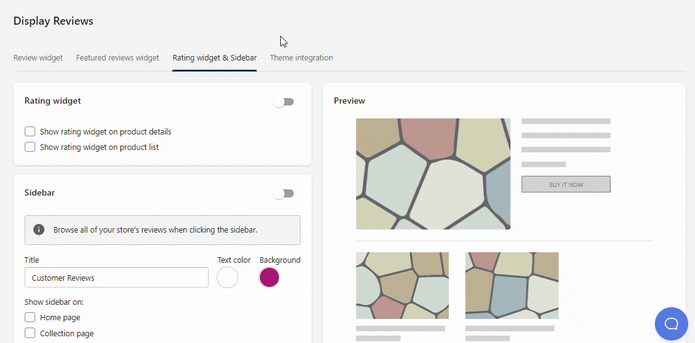The width and height of the screenshot is (695, 343).
Task: Select the Rating widget & Sidebar tab
Action: pyautogui.click(x=214, y=58)
